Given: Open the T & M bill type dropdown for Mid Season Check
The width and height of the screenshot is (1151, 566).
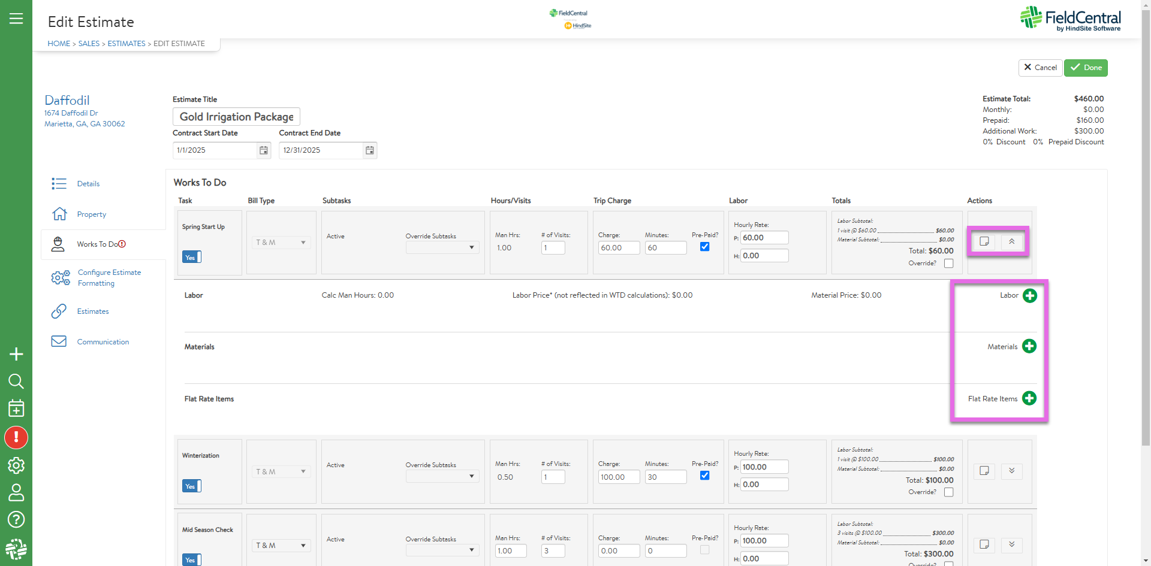Looking at the screenshot, I should pos(281,546).
